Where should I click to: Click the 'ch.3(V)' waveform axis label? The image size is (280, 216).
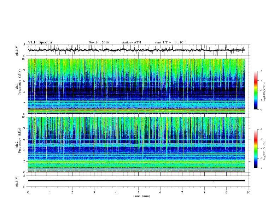click(17, 181)
